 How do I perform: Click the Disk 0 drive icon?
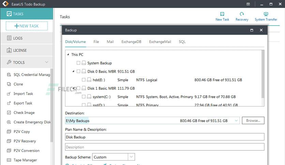pyautogui.click(x=84, y=71)
